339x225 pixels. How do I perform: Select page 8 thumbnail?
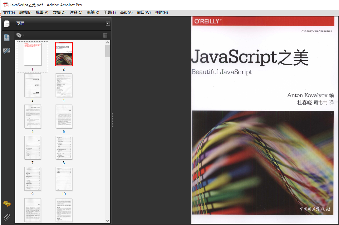pyautogui.click(x=64, y=148)
